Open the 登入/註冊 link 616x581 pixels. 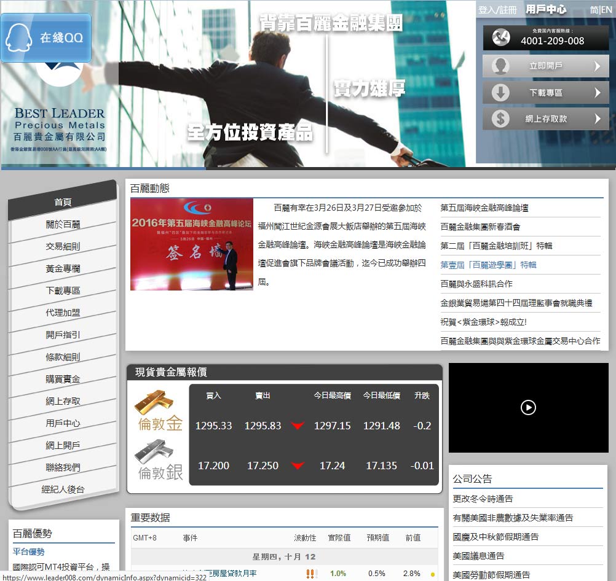pyautogui.click(x=497, y=10)
